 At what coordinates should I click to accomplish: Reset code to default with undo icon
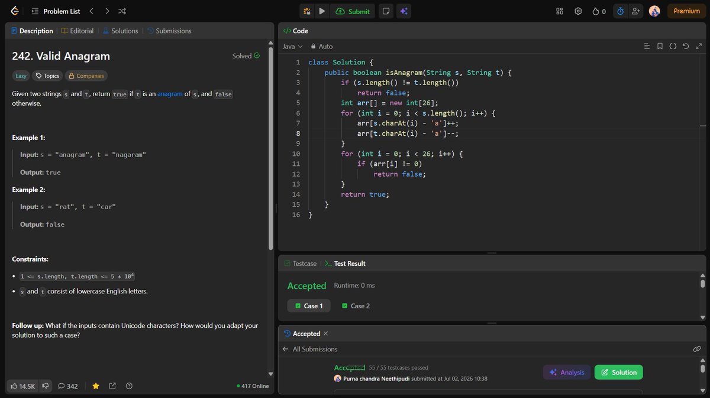click(x=686, y=46)
